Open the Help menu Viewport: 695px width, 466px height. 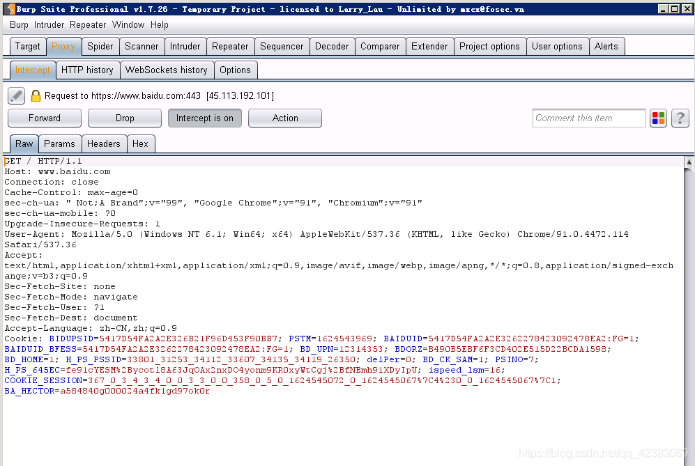[159, 25]
